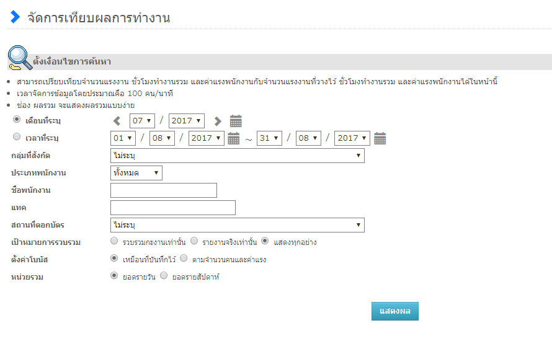552x341 pixels.
Task: Click the magnifying glass search icon
Action: pos(20,58)
